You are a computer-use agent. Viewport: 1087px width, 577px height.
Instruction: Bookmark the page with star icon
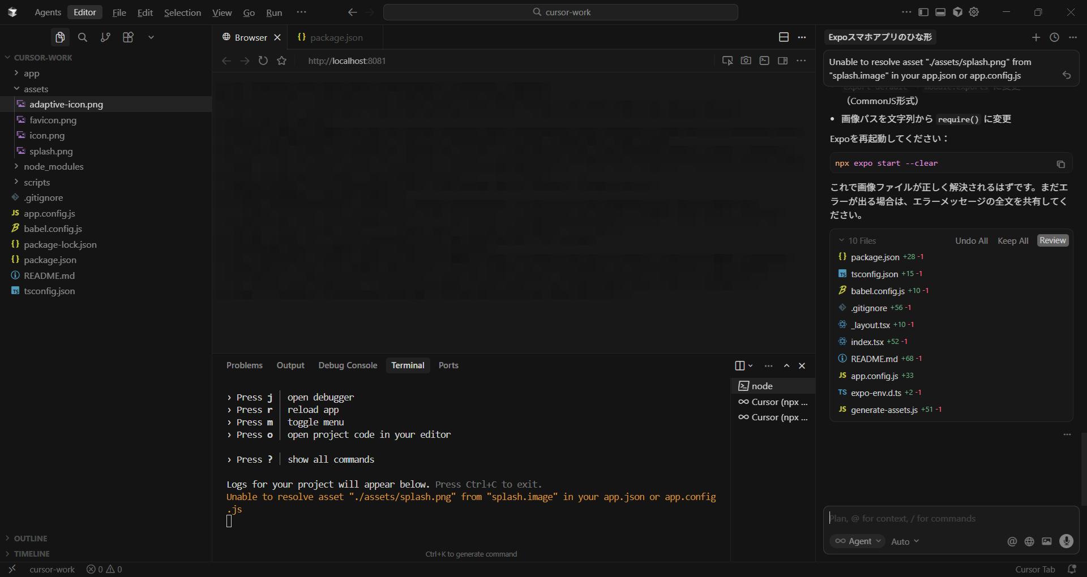(282, 61)
